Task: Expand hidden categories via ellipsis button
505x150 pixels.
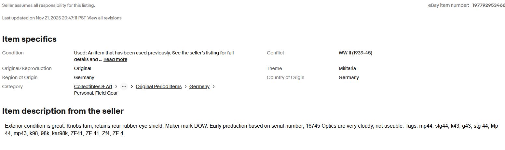Action: pos(124,87)
